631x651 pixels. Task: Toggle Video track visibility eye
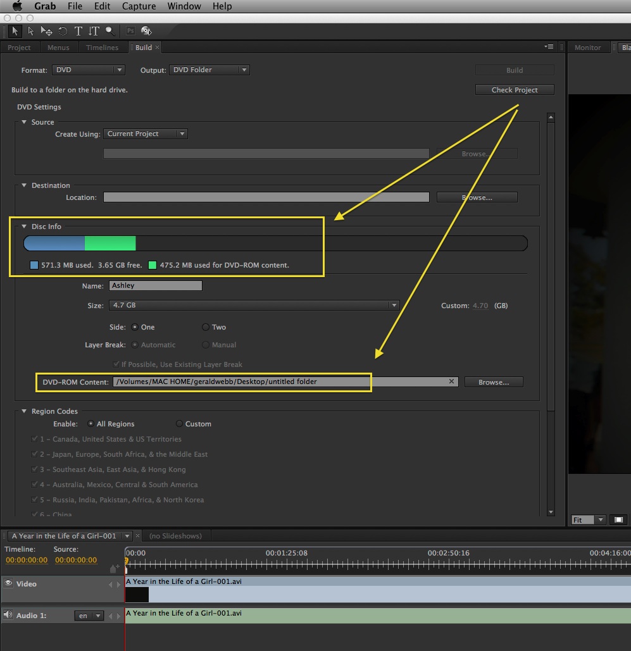point(8,583)
